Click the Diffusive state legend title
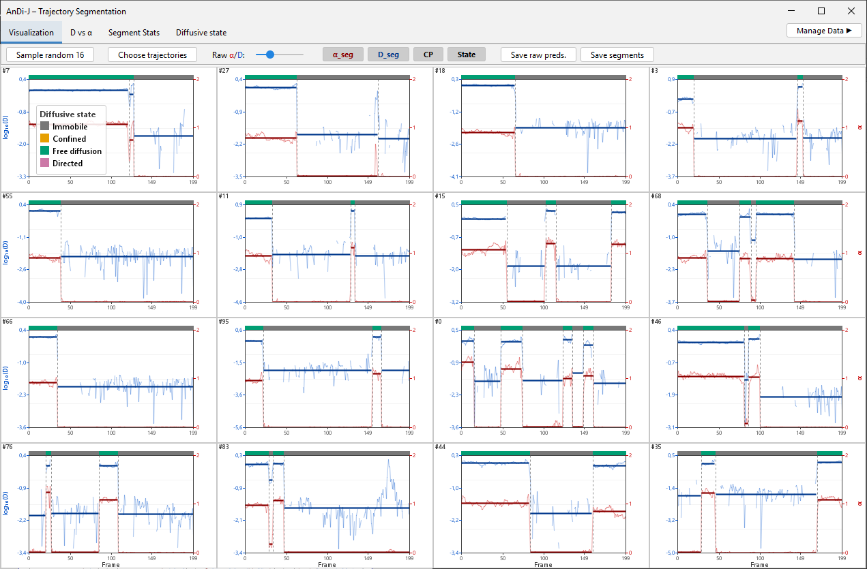The width and height of the screenshot is (867, 569). point(68,114)
